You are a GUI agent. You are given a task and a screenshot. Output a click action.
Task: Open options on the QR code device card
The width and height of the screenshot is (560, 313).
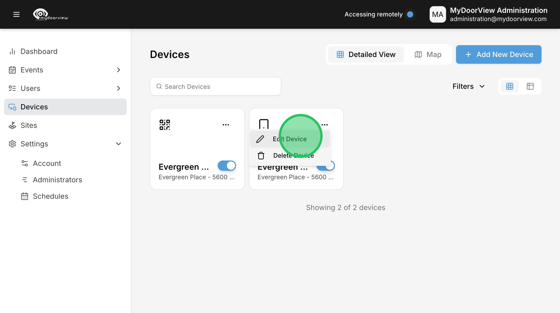(x=226, y=125)
